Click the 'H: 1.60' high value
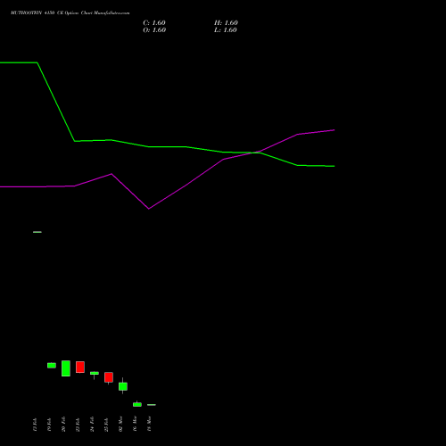This screenshot has height=446, width=446. pyautogui.click(x=226, y=23)
